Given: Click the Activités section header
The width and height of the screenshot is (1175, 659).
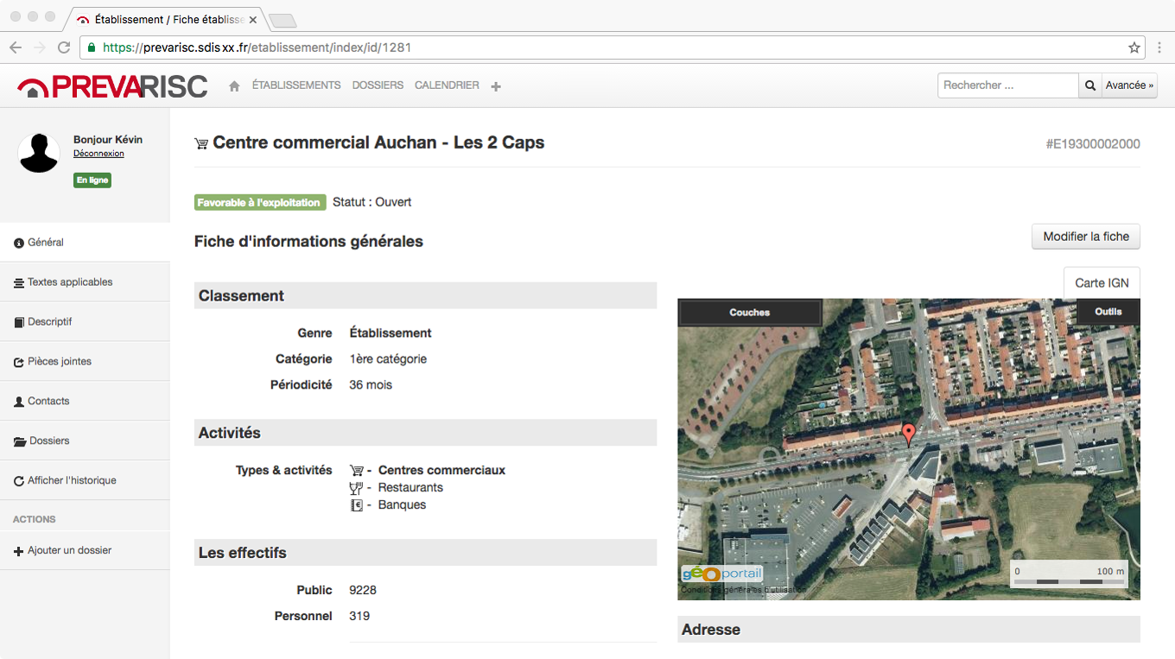Looking at the screenshot, I should (x=425, y=433).
